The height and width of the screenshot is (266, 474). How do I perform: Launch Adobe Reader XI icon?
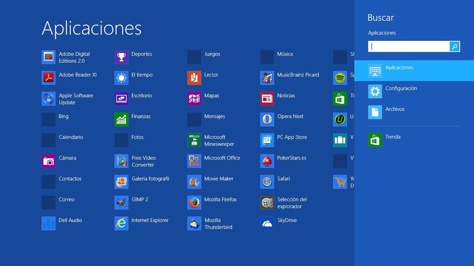pos(48,78)
